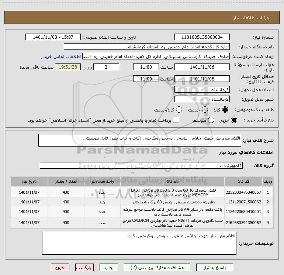Click the request creator field
This screenshot has width=284, height=275.
[156, 56]
